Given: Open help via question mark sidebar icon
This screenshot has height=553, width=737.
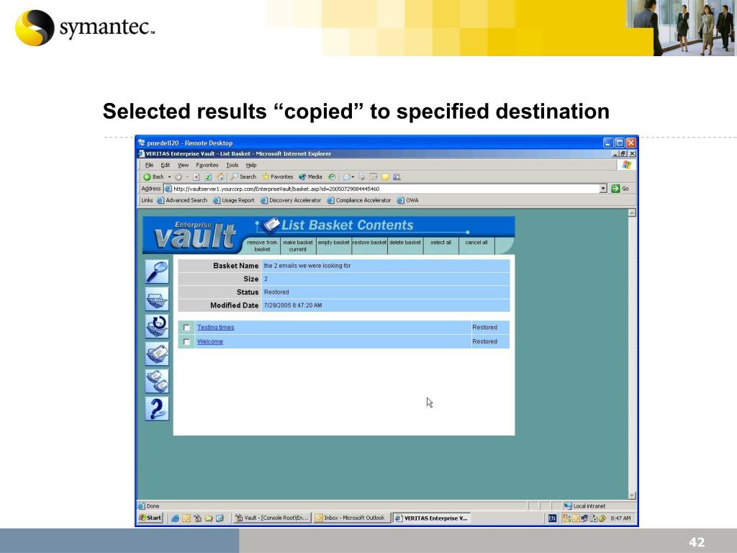Looking at the screenshot, I should pos(157,408).
